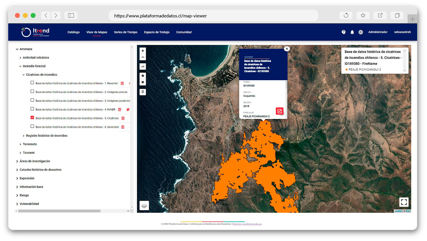Screen dimensions: 427x241
Task: Go to Series de Tiempo tab
Action: [126, 32]
